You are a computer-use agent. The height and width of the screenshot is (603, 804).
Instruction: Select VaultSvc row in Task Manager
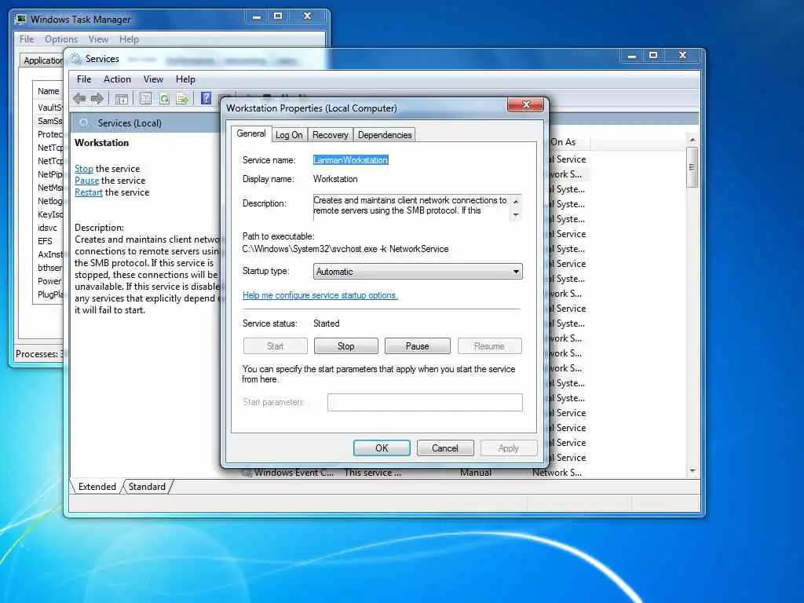(x=49, y=108)
